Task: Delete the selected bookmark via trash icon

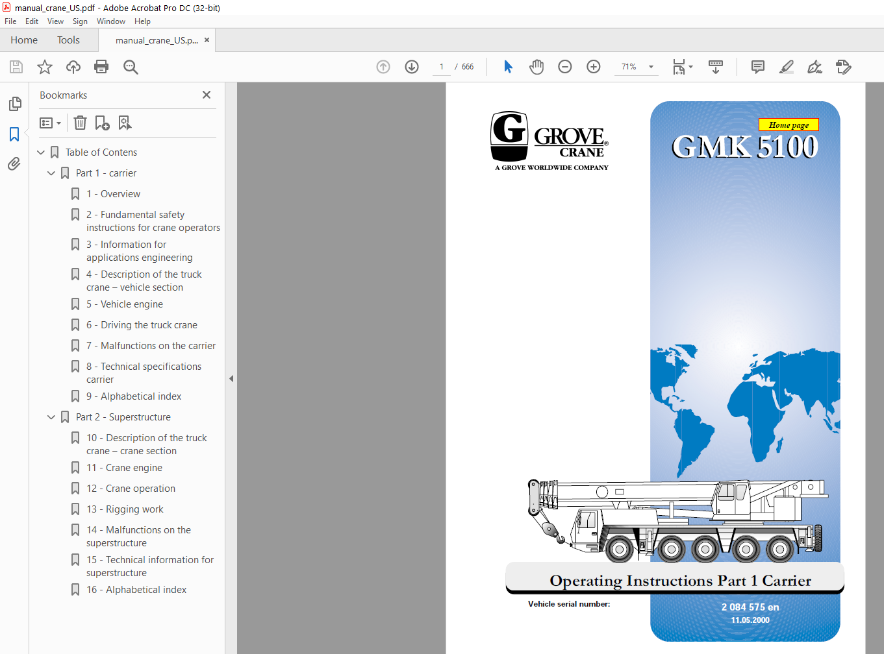Action: (80, 123)
